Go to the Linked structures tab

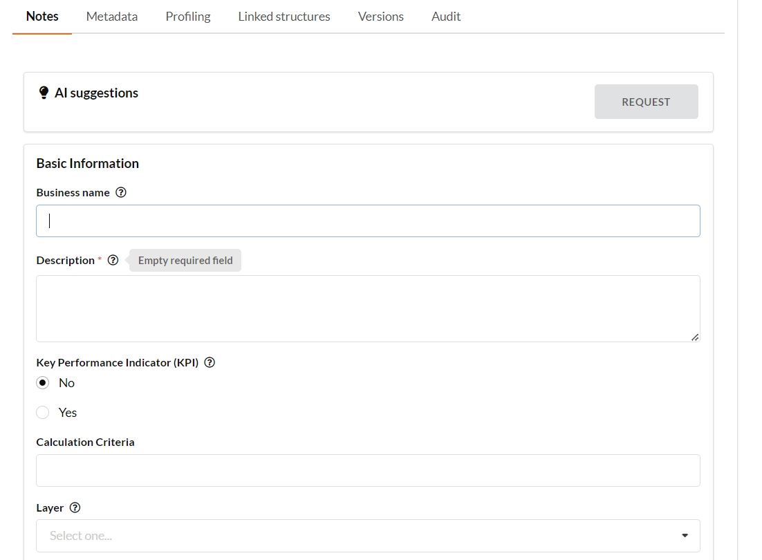(284, 17)
